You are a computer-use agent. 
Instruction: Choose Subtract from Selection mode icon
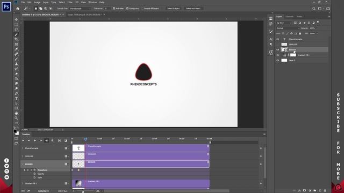click(x=46, y=9)
